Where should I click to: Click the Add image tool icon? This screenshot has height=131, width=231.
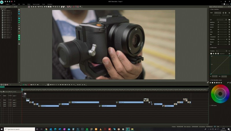coord(19,35)
